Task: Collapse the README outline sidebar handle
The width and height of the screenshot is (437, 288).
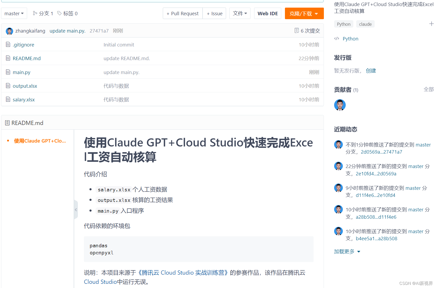Action: (76, 210)
